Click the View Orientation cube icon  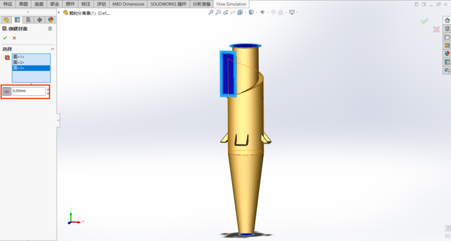[x=240, y=12]
